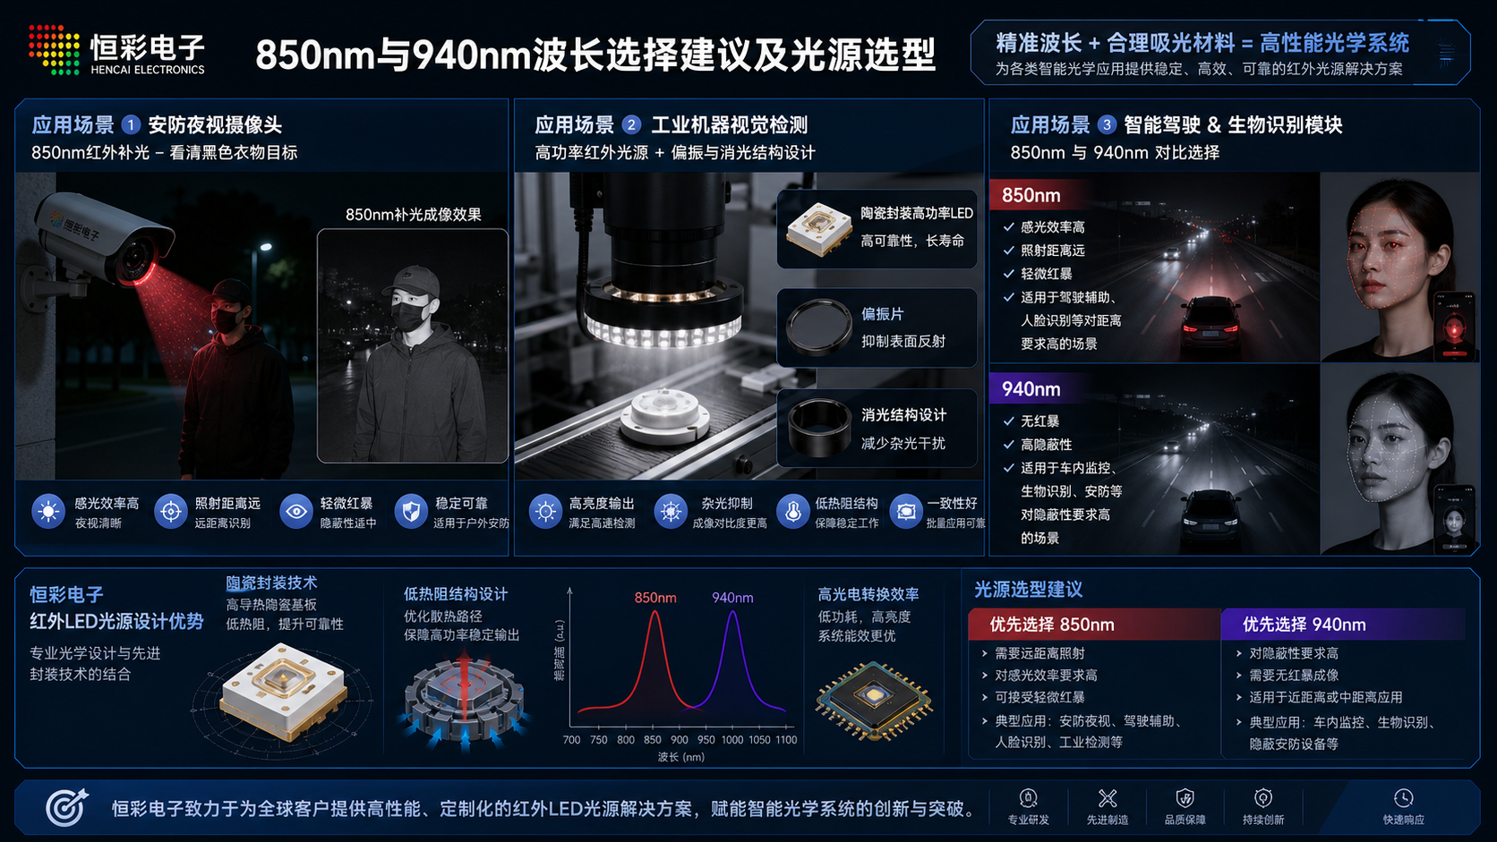This screenshot has height=842, width=1497.
Task: Click the chevron beside 需要远距离照射
Action: point(985,654)
